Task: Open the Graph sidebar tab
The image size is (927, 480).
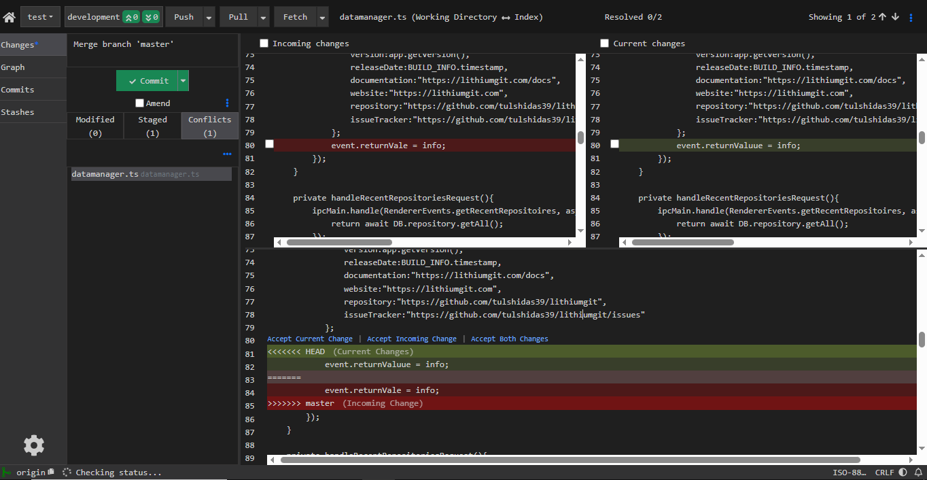Action: point(33,67)
